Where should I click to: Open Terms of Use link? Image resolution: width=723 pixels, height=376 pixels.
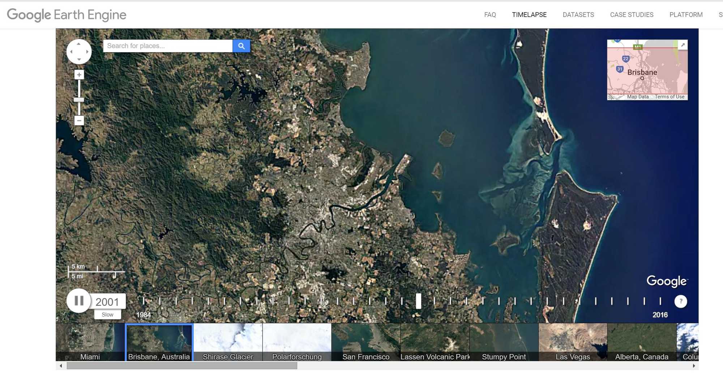(669, 97)
